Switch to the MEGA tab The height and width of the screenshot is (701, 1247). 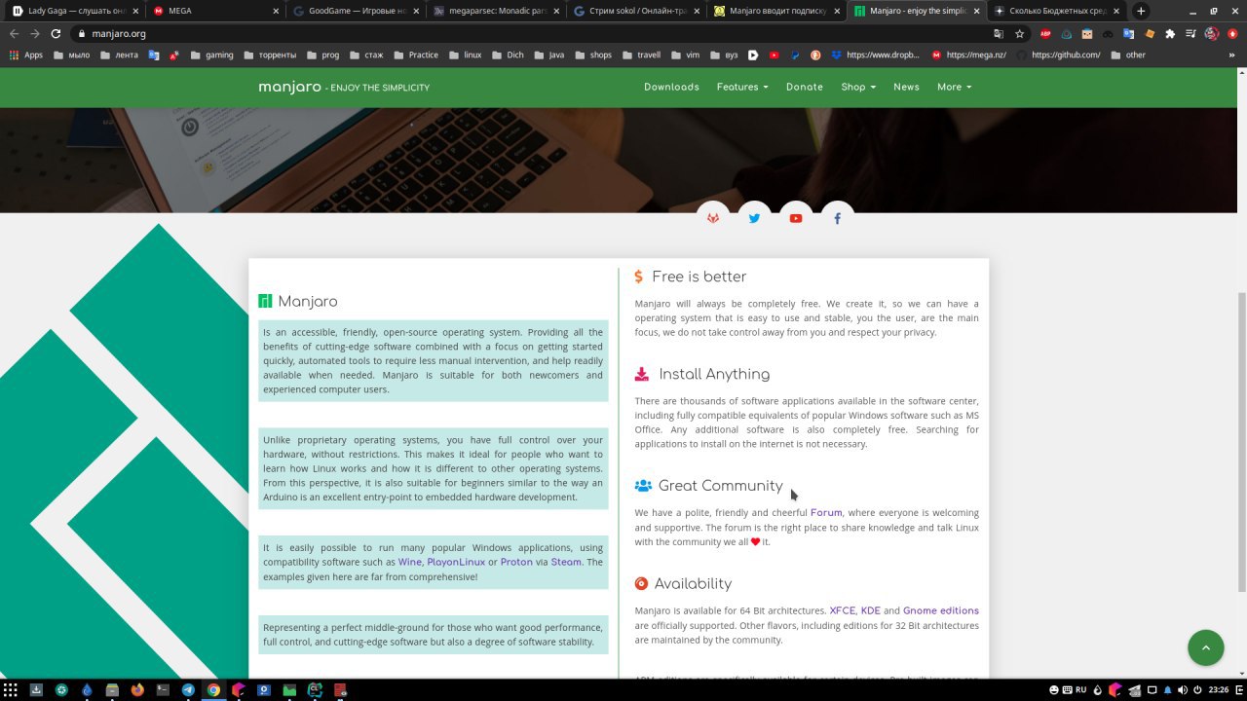pos(214,11)
